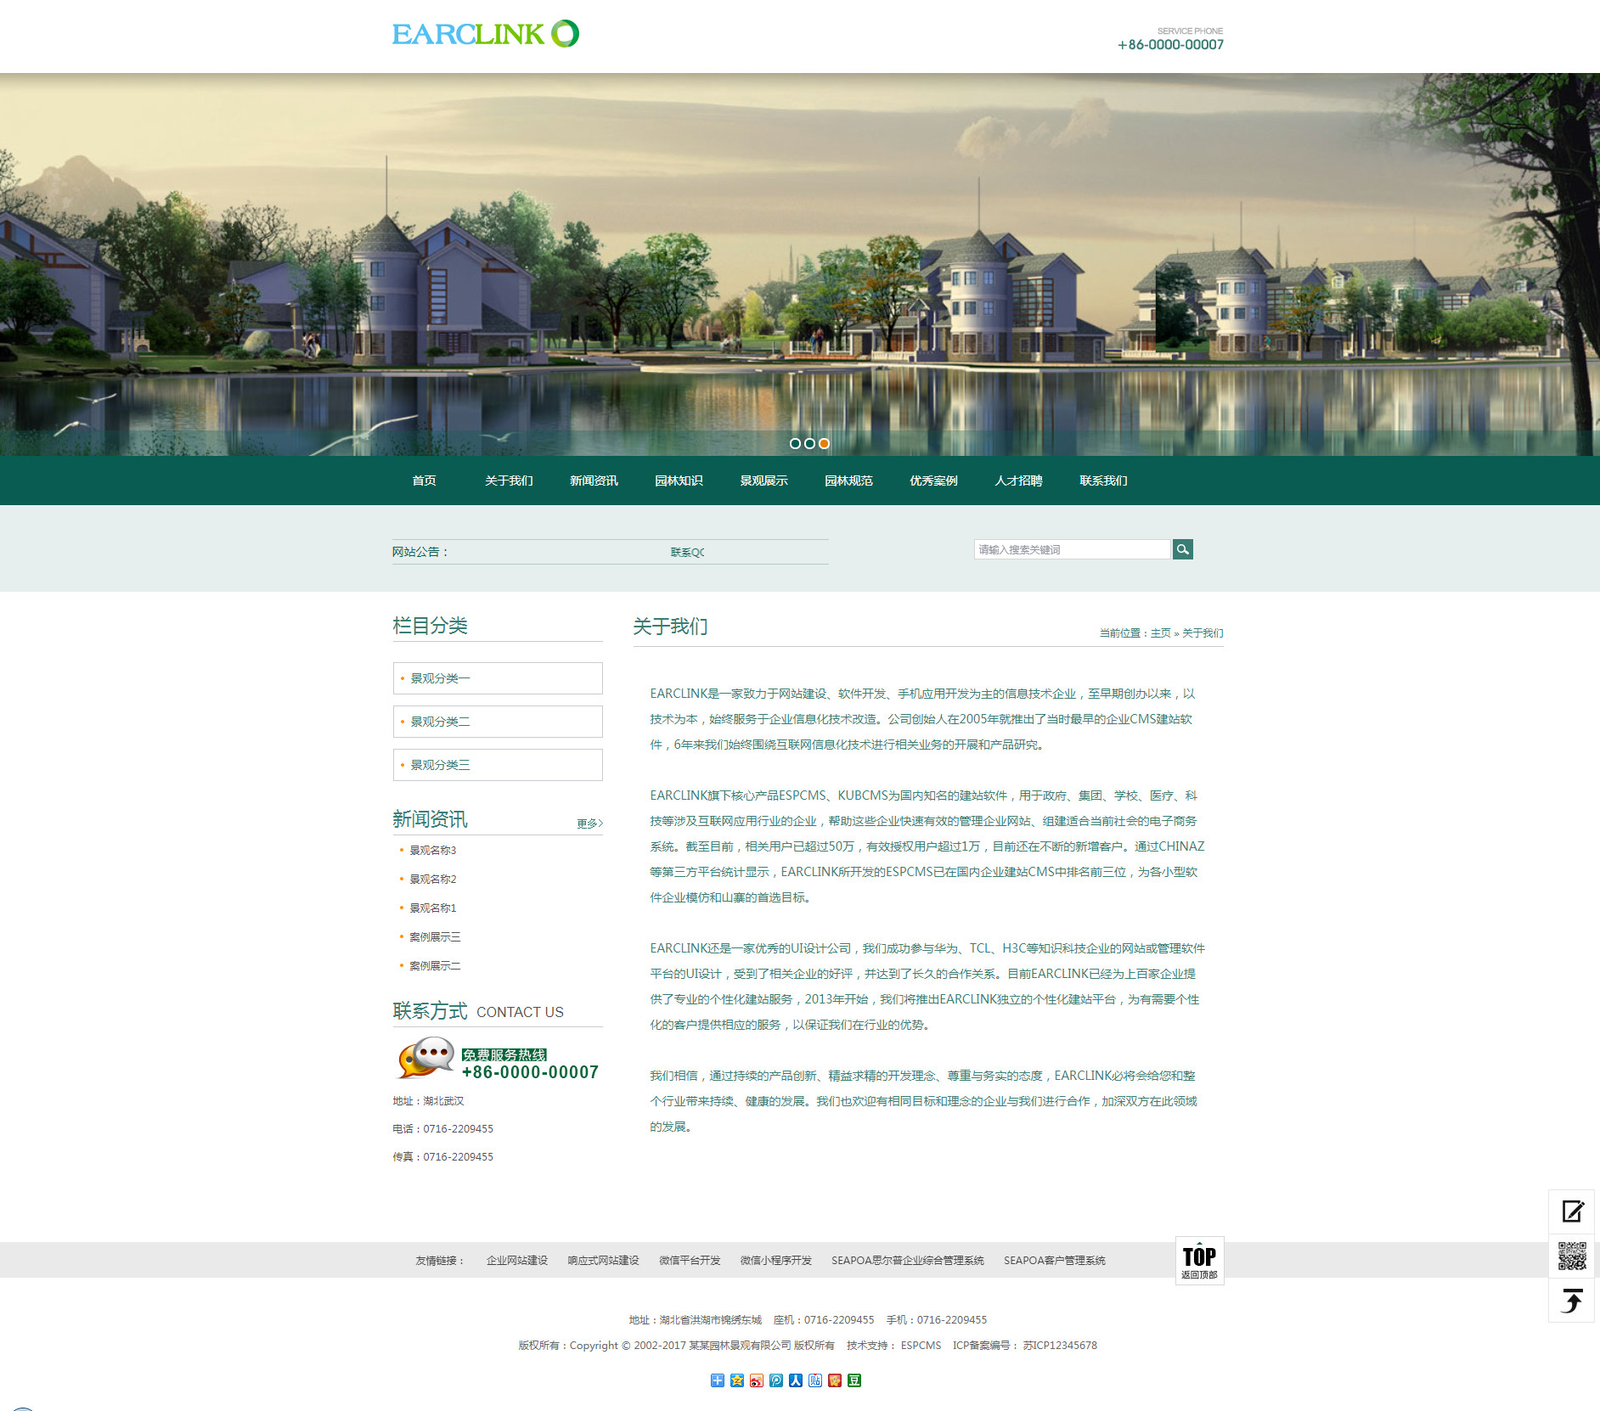Select the first banner slide dot

[795, 443]
